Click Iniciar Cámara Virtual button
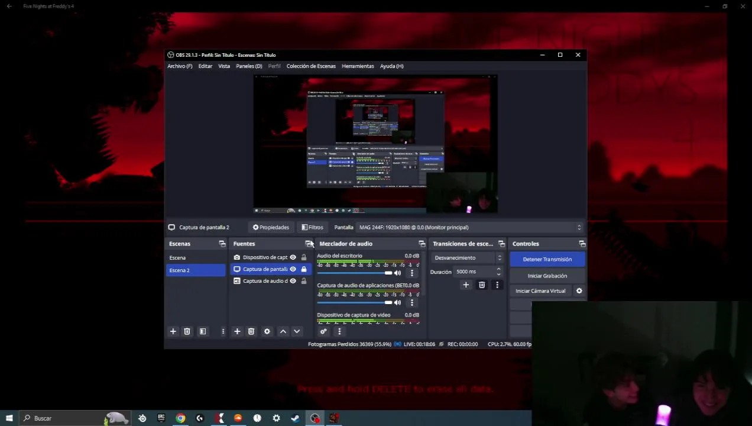The height and width of the screenshot is (426, 752). point(540,291)
